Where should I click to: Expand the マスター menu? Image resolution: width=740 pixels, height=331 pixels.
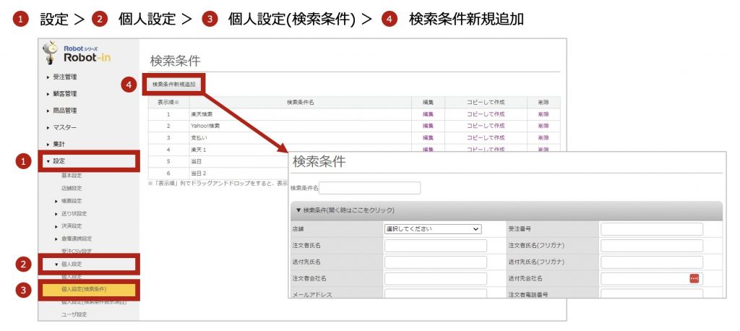[62, 127]
